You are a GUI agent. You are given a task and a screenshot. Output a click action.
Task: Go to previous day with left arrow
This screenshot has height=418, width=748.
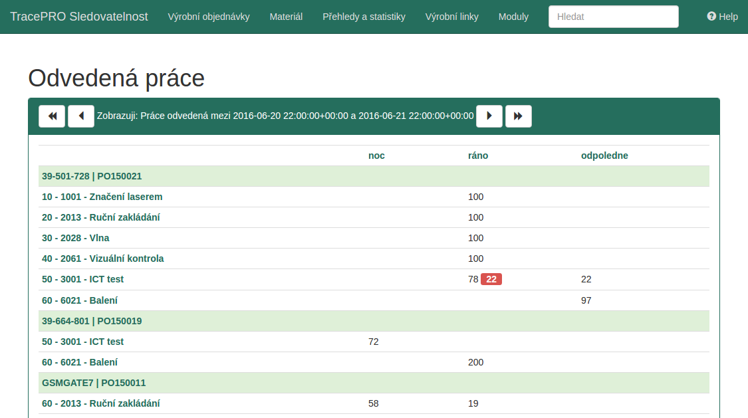pos(81,116)
